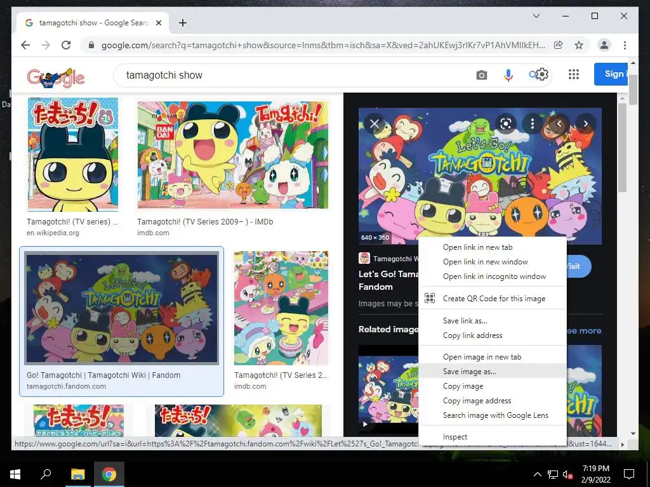Click the first related image thumbnail
The height and width of the screenshot is (487, 650).
(388, 389)
